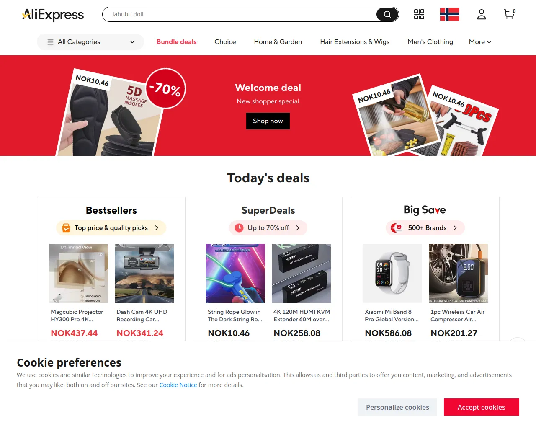The image size is (536, 429).
Task: Expand the More menu in navigation
Action: click(x=480, y=42)
